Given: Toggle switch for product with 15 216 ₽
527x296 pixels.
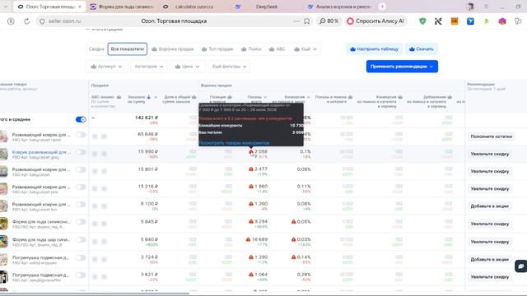Looking at the screenshot, I should (81, 187).
